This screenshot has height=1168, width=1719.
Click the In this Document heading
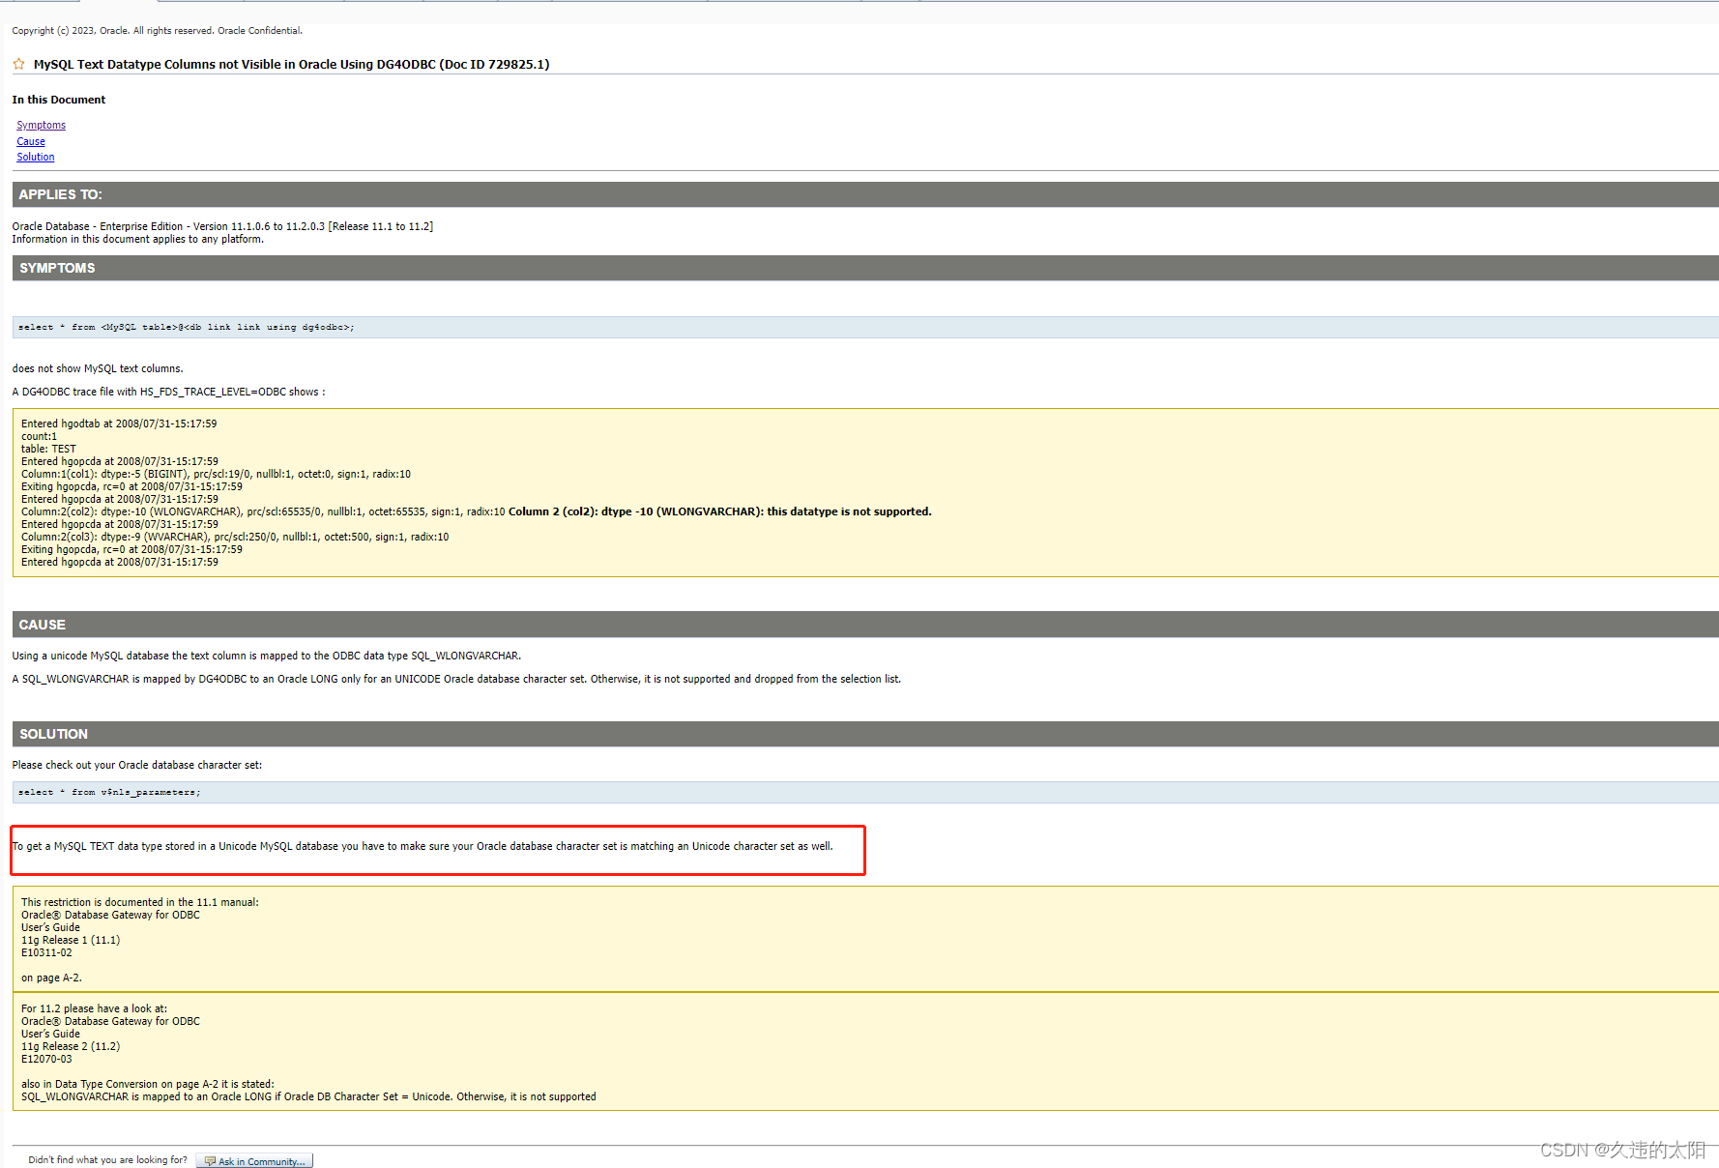58,99
